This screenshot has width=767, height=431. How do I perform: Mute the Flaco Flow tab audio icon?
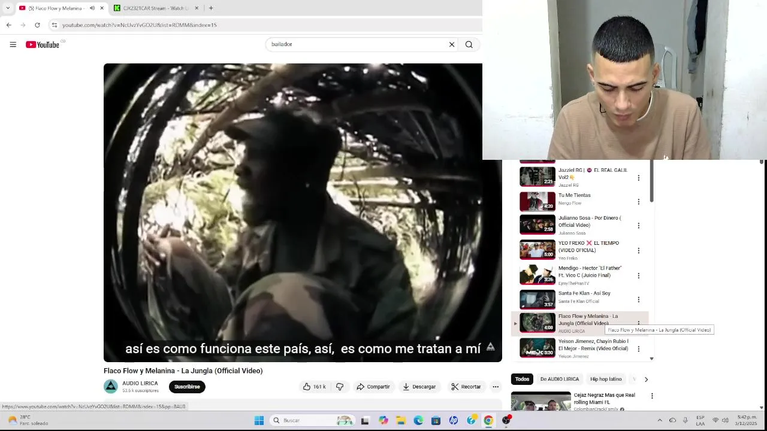tap(92, 8)
